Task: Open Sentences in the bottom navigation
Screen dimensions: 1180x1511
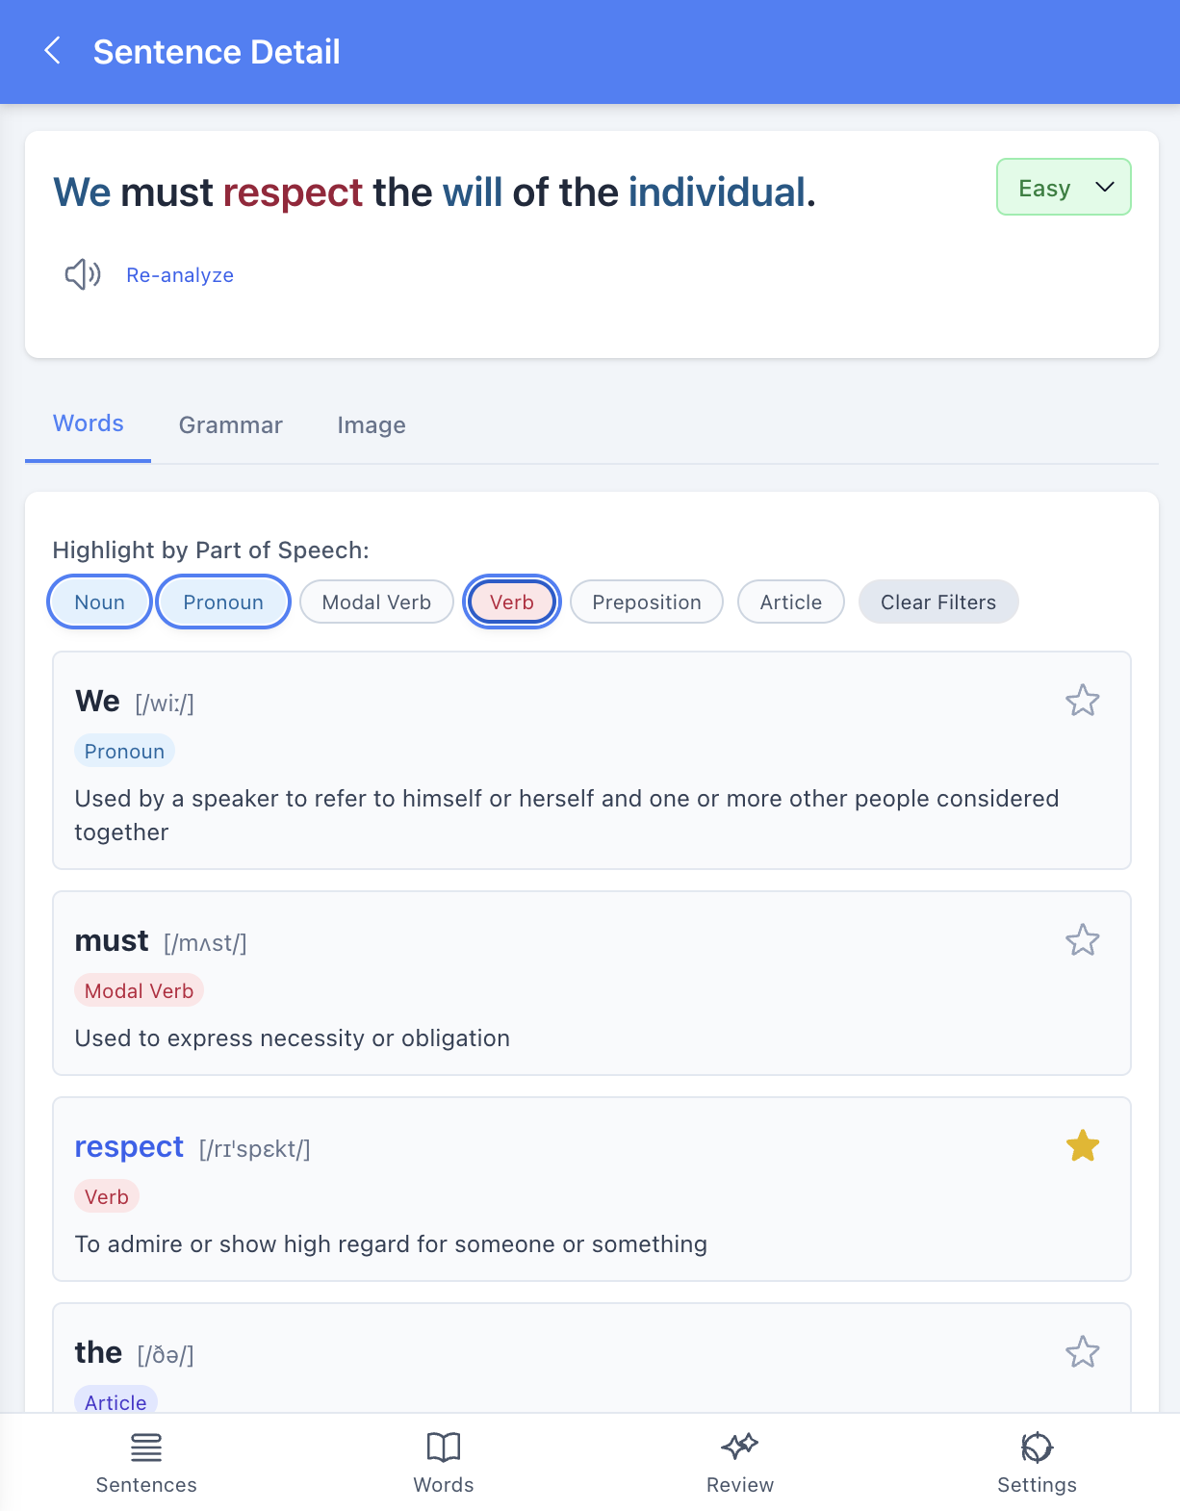Action: [x=146, y=1462]
